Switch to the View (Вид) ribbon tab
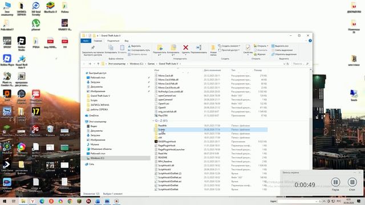 click(127, 41)
